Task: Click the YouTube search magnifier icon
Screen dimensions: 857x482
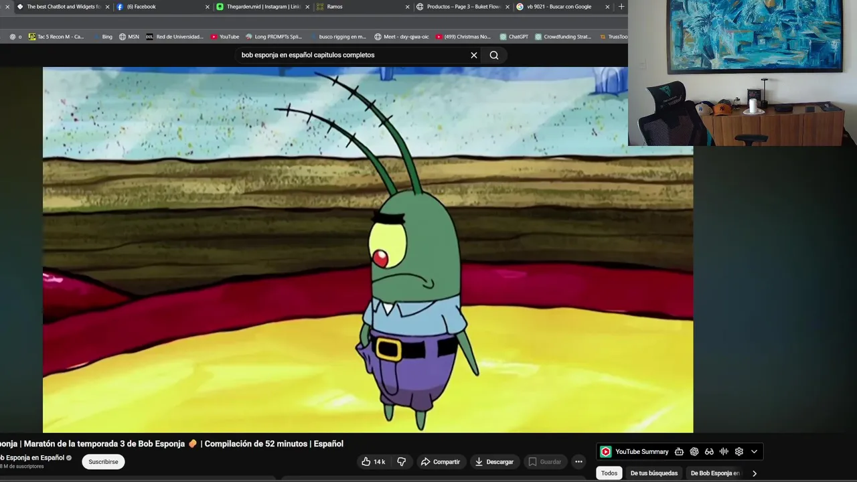Action: click(x=494, y=55)
